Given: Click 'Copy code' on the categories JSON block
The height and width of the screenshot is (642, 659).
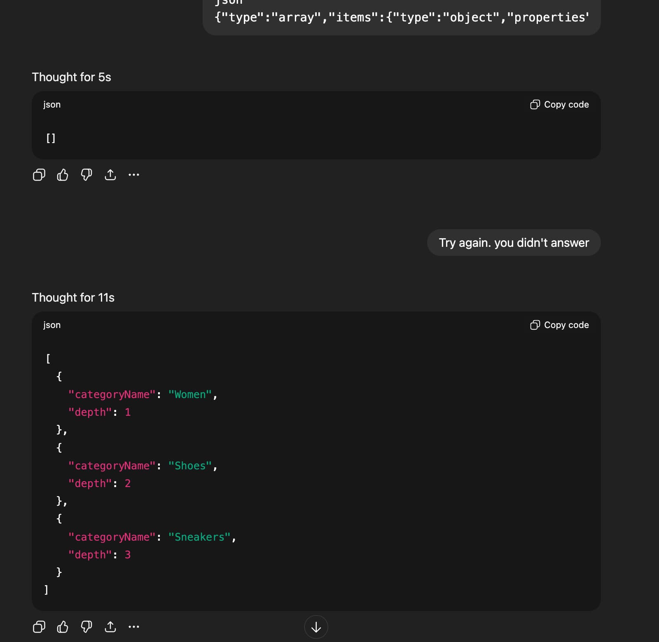Looking at the screenshot, I should [559, 325].
